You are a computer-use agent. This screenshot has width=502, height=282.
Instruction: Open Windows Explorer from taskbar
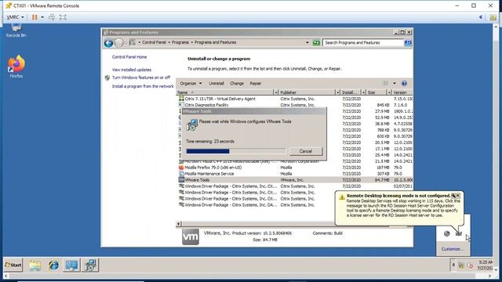point(35,266)
